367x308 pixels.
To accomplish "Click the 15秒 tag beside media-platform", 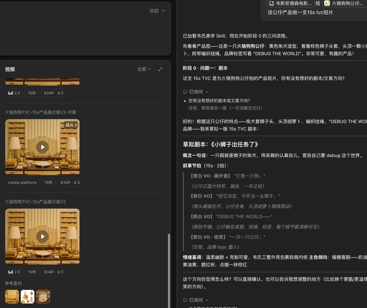I will 48,182.
